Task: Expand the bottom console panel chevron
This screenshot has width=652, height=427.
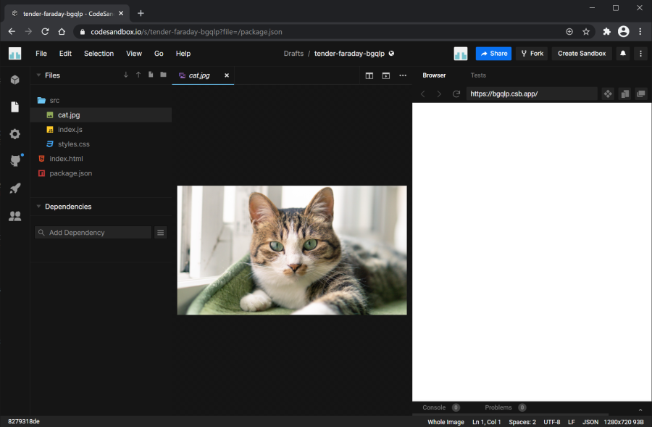Action: [x=640, y=410]
